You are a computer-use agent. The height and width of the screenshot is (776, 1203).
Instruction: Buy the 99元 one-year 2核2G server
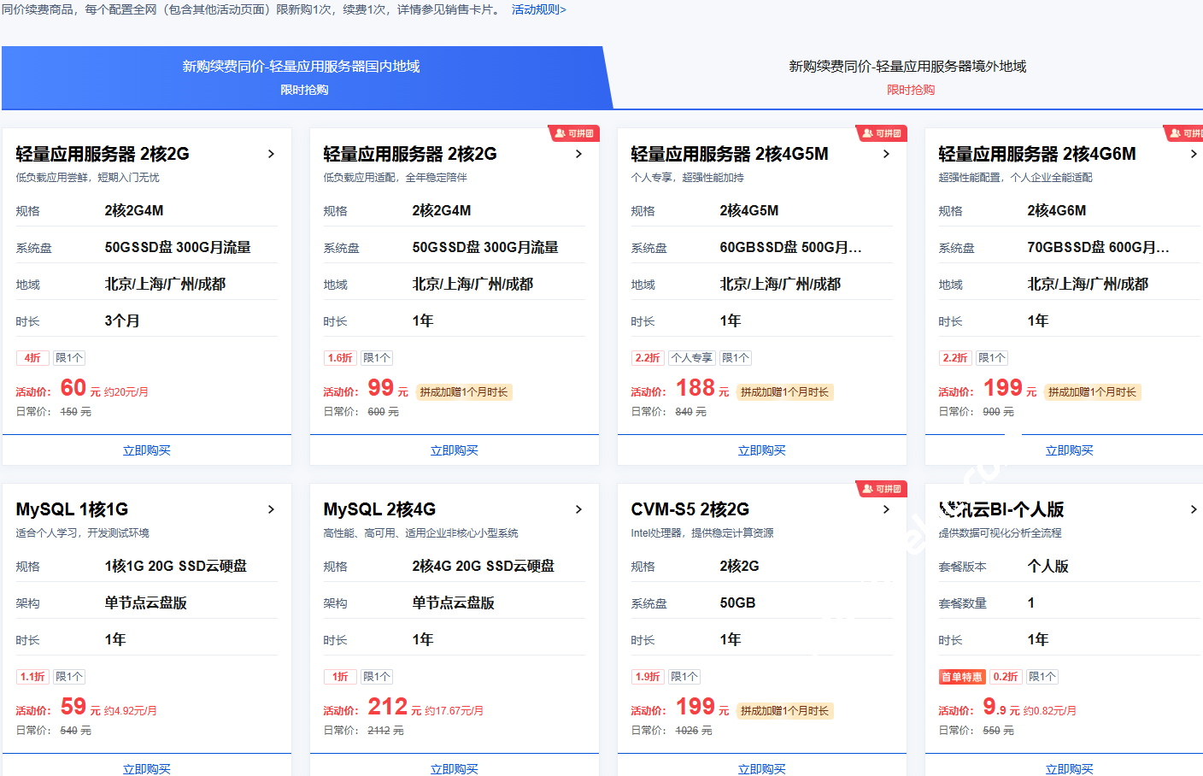(455, 450)
